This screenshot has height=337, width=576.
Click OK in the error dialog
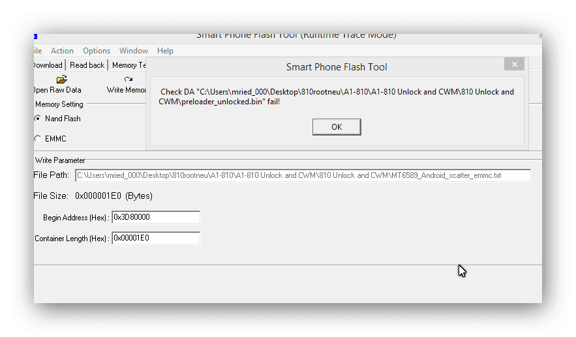click(x=337, y=127)
